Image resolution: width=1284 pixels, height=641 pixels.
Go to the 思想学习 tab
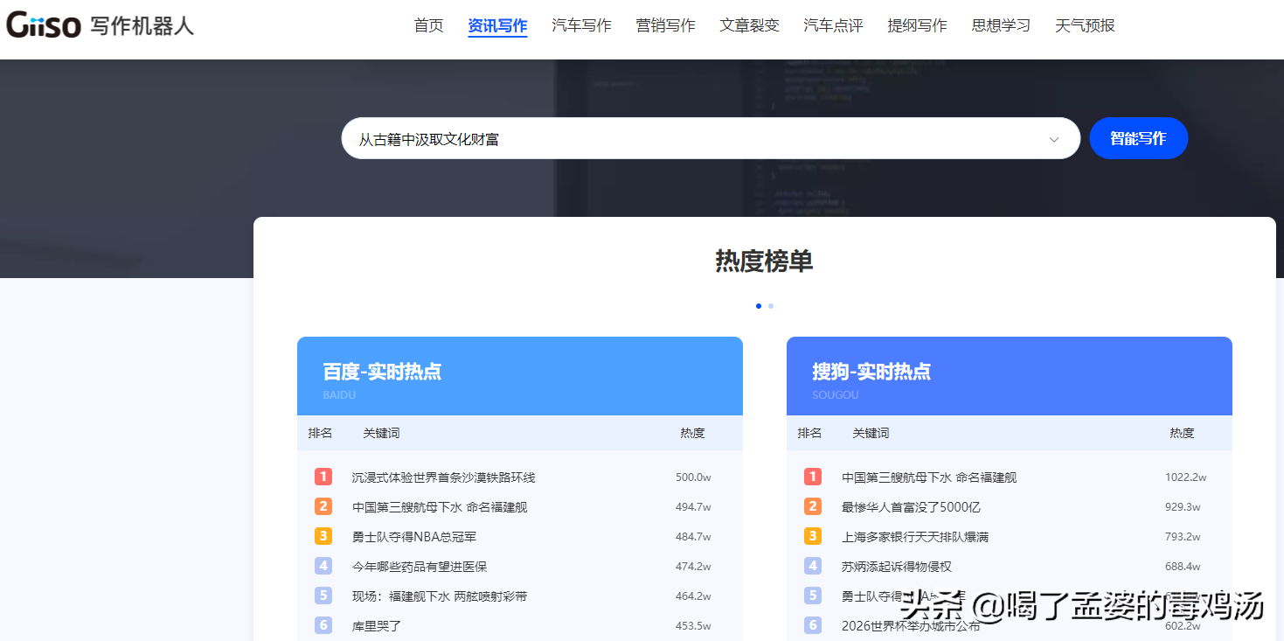(1001, 25)
